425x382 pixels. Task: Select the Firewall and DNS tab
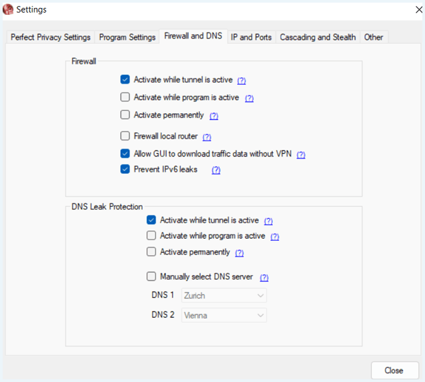click(x=193, y=36)
